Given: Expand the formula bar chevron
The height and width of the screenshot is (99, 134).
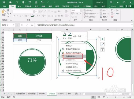Looking at the screenshot, I should tap(132, 25).
